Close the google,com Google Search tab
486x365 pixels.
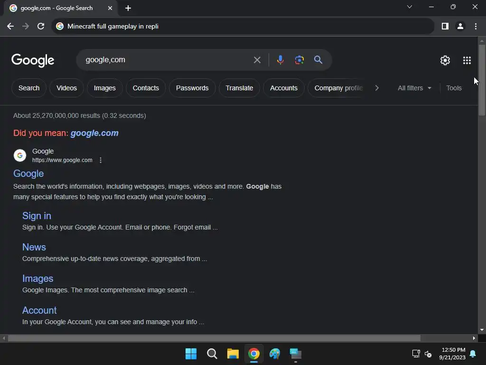(110, 8)
